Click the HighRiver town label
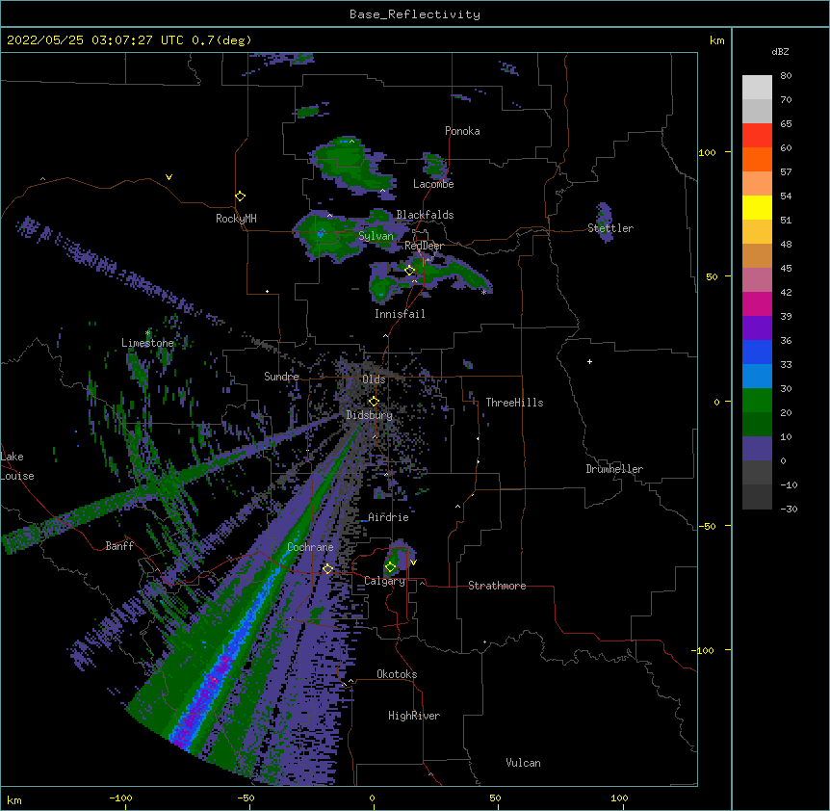830x811 pixels. (414, 716)
